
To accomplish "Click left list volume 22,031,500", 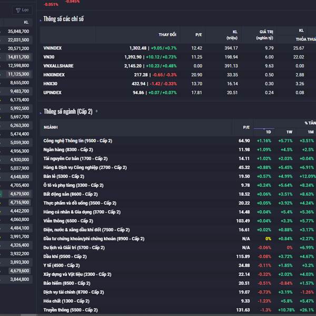I will pyautogui.click(x=18, y=40).
